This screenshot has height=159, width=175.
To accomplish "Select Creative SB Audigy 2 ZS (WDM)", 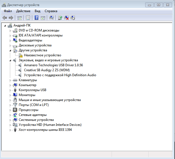I will click(x=47, y=70).
